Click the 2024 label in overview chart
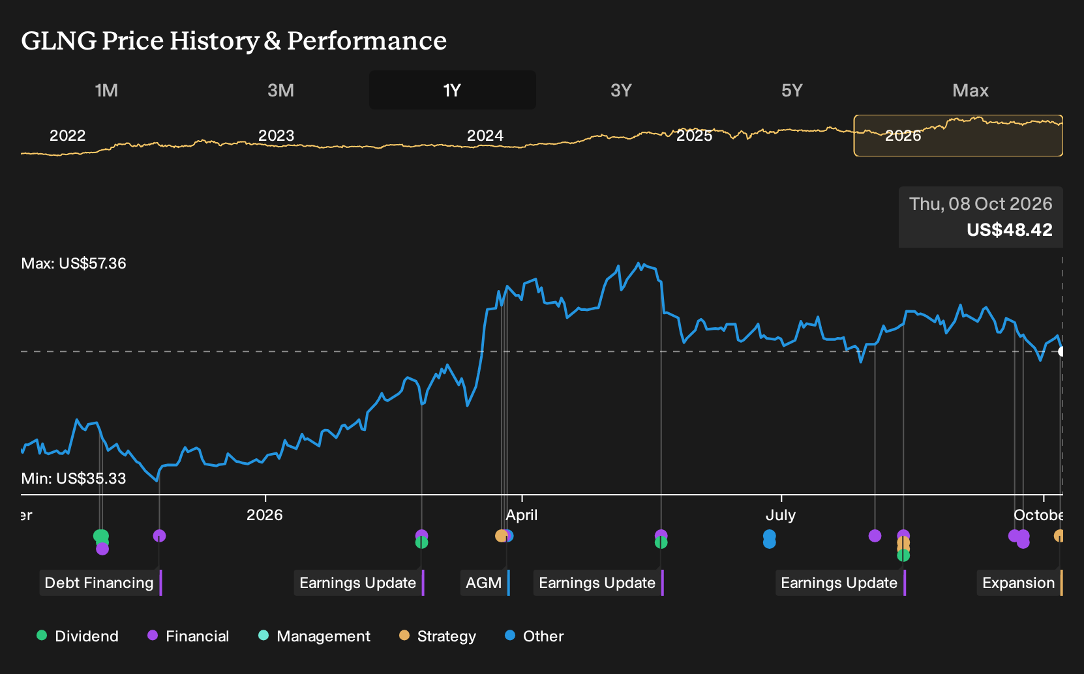Viewport: 1084px width, 674px height. [x=485, y=136]
